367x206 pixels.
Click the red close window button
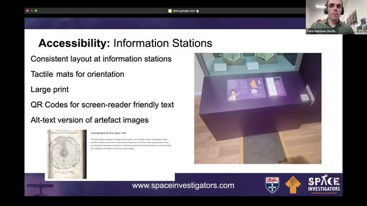[28, 11]
